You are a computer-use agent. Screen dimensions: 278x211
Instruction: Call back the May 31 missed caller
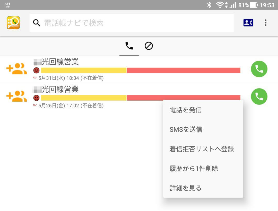point(259,69)
